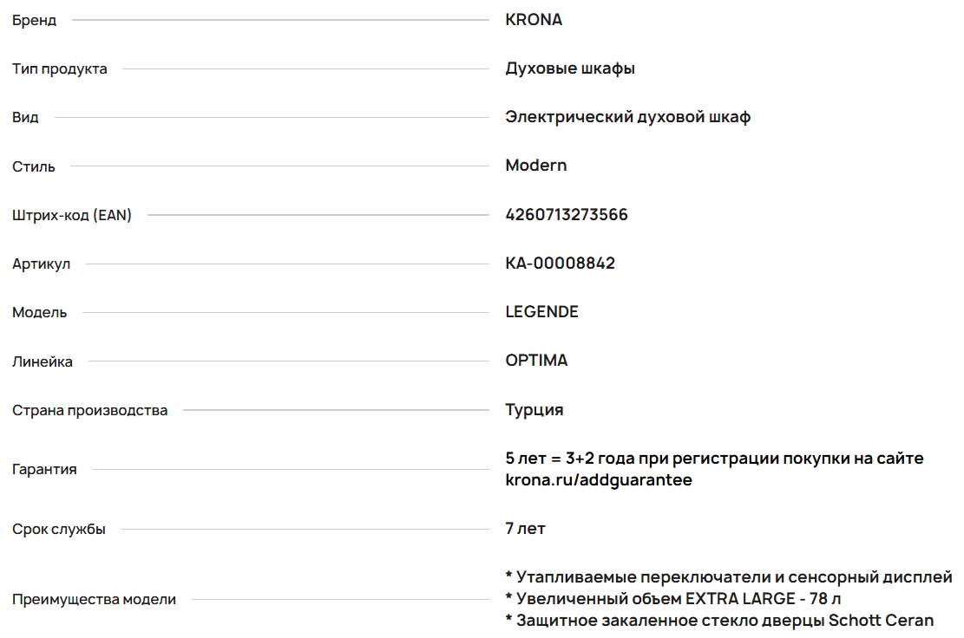Image resolution: width=964 pixels, height=638 pixels.
Task: Click the 7 лет service life value
Action: [525, 529]
